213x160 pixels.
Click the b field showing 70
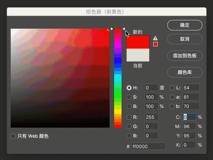191,106
